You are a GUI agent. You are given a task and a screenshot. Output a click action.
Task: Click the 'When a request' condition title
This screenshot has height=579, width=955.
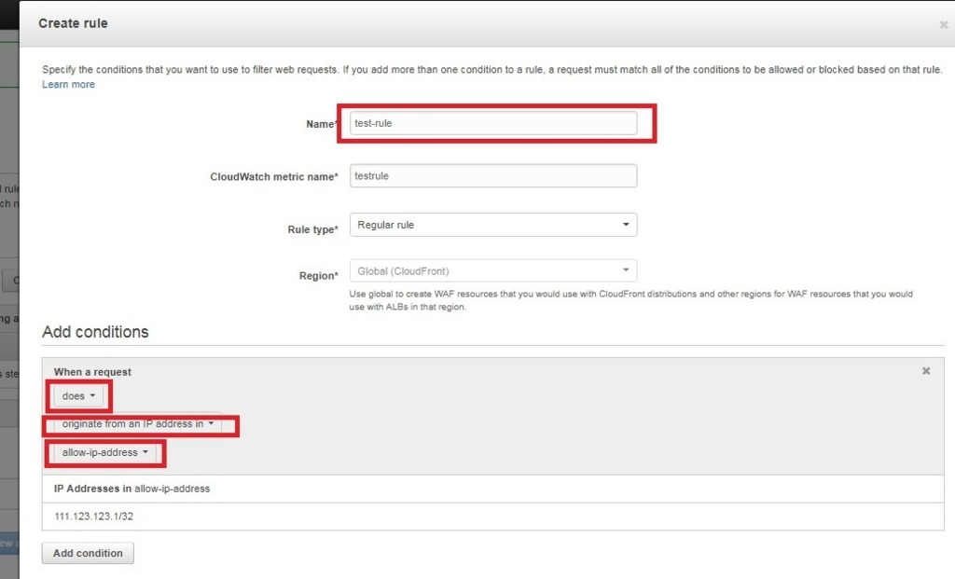tap(92, 372)
